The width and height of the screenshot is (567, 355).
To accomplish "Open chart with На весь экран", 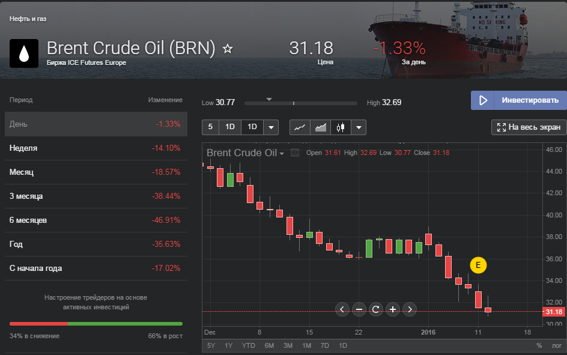I will click(529, 127).
